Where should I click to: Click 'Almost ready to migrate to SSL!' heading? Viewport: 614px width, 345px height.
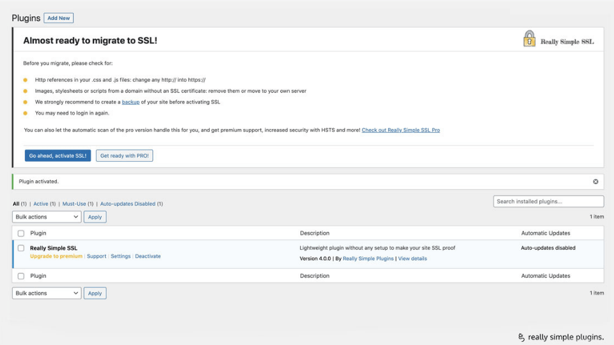tap(90, 41)
